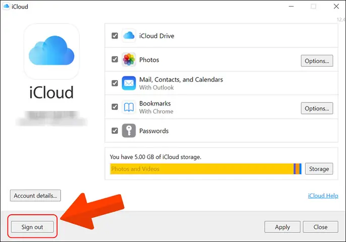Disable the Passwords checkbox
Image resolution: width=346 pixels, height=242 pixels.
click(x=115, y=131)
